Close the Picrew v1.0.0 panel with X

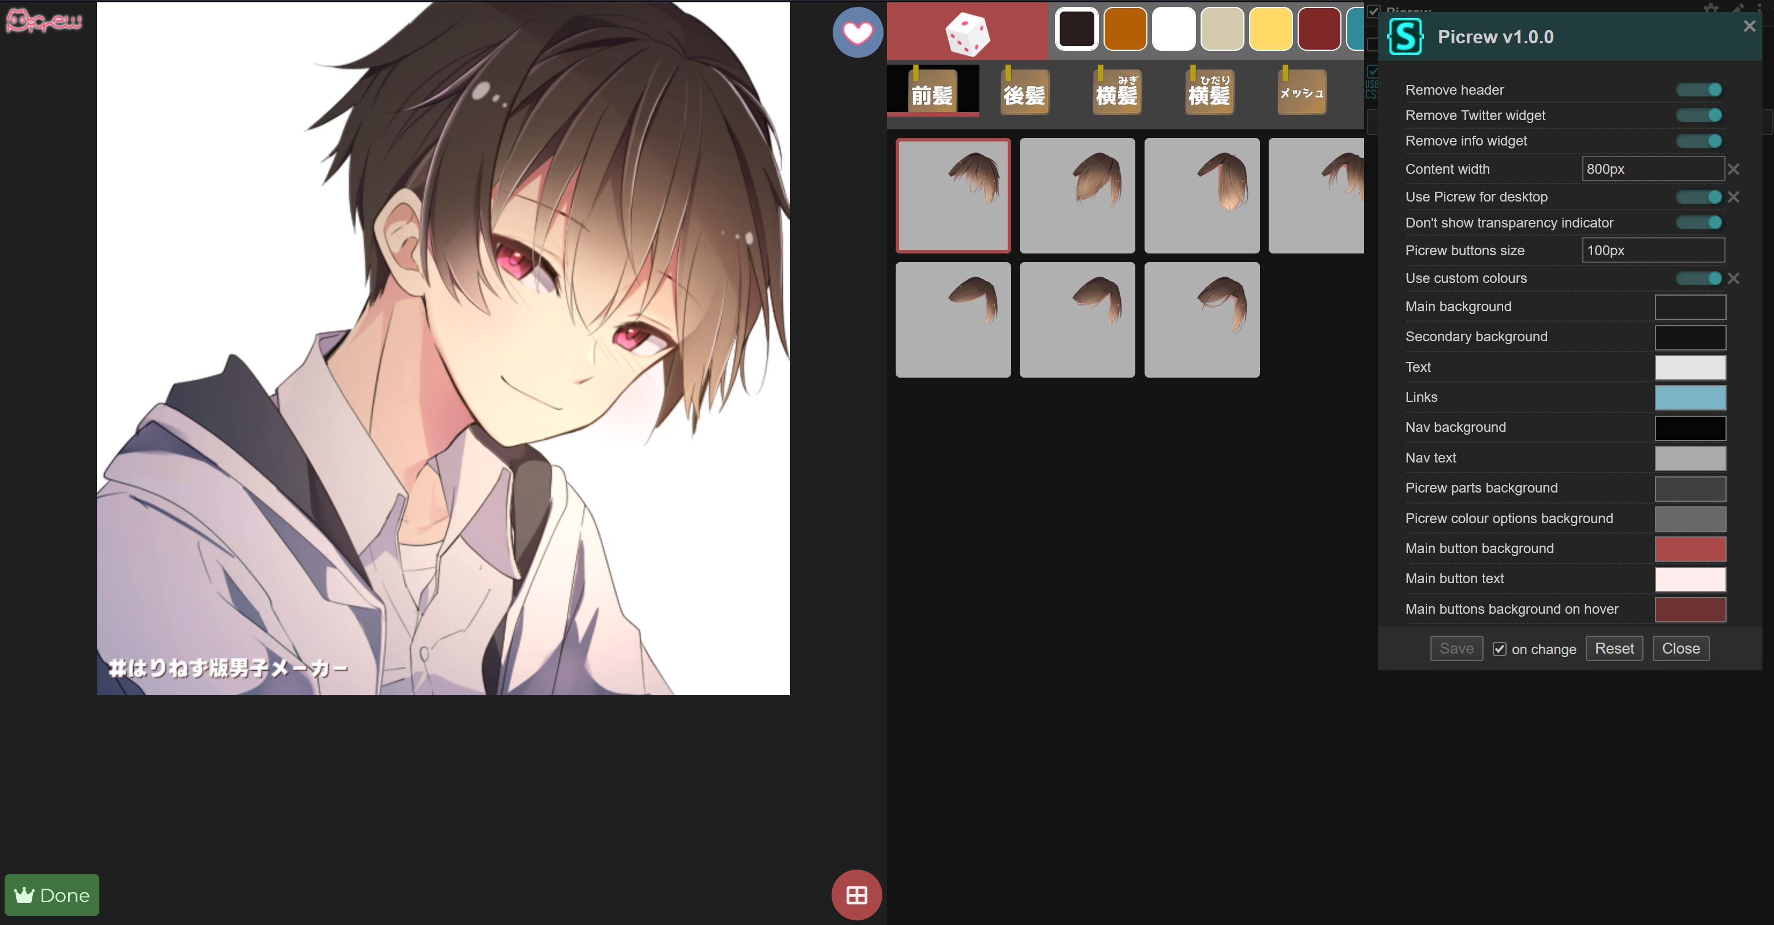coord(1749,26)
